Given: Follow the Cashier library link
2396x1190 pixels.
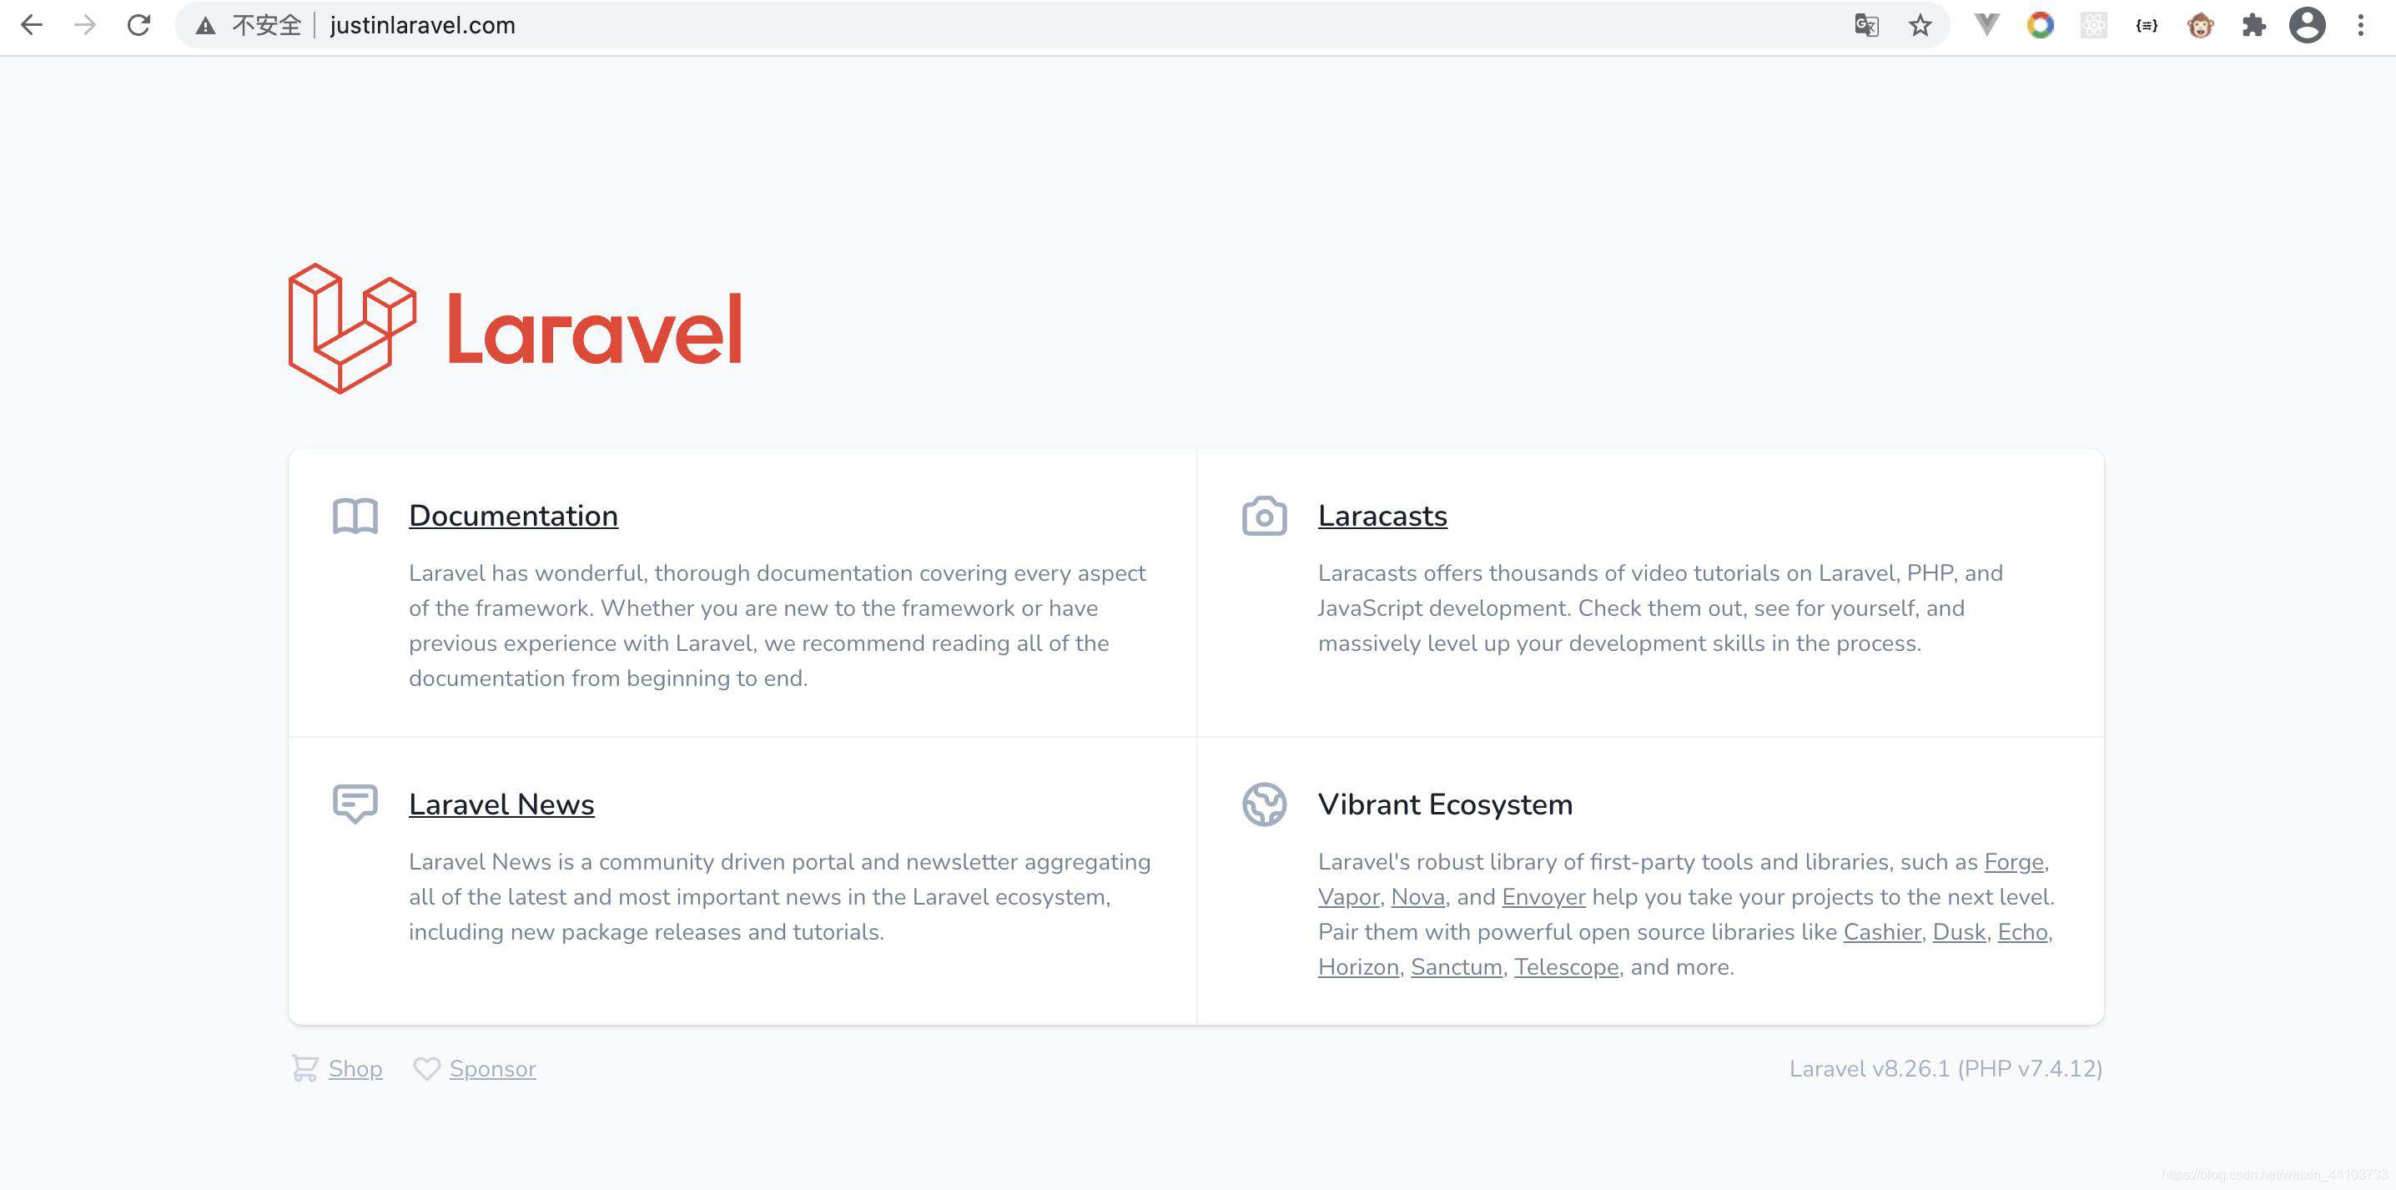Looking at the screenshot, I should coord(1881,931).
